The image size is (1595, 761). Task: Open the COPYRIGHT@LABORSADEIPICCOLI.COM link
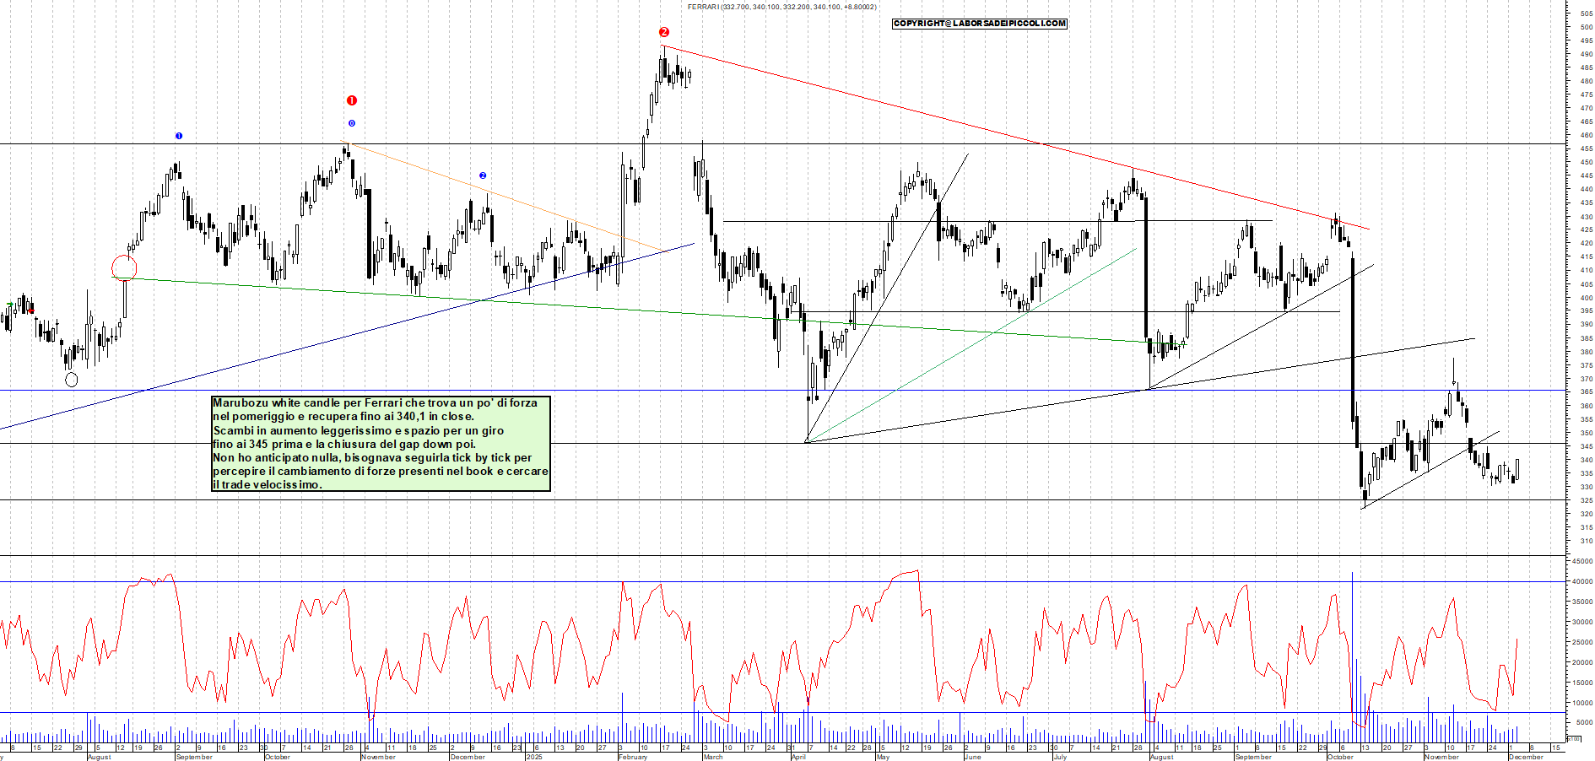979,24
